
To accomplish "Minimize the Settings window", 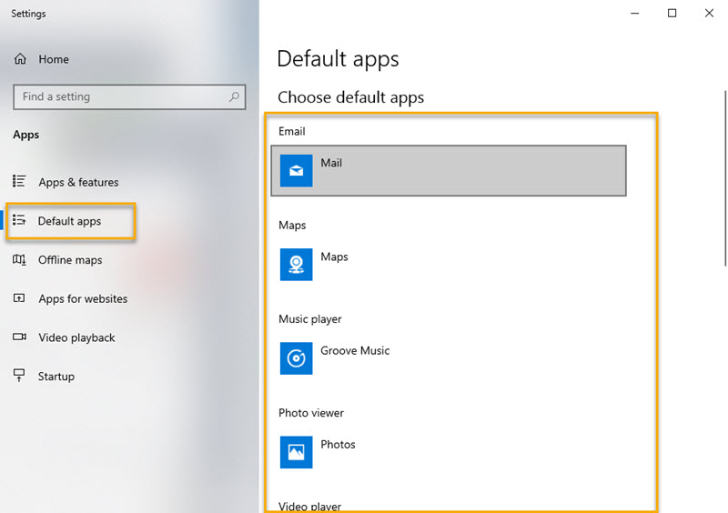I will 634,13.
